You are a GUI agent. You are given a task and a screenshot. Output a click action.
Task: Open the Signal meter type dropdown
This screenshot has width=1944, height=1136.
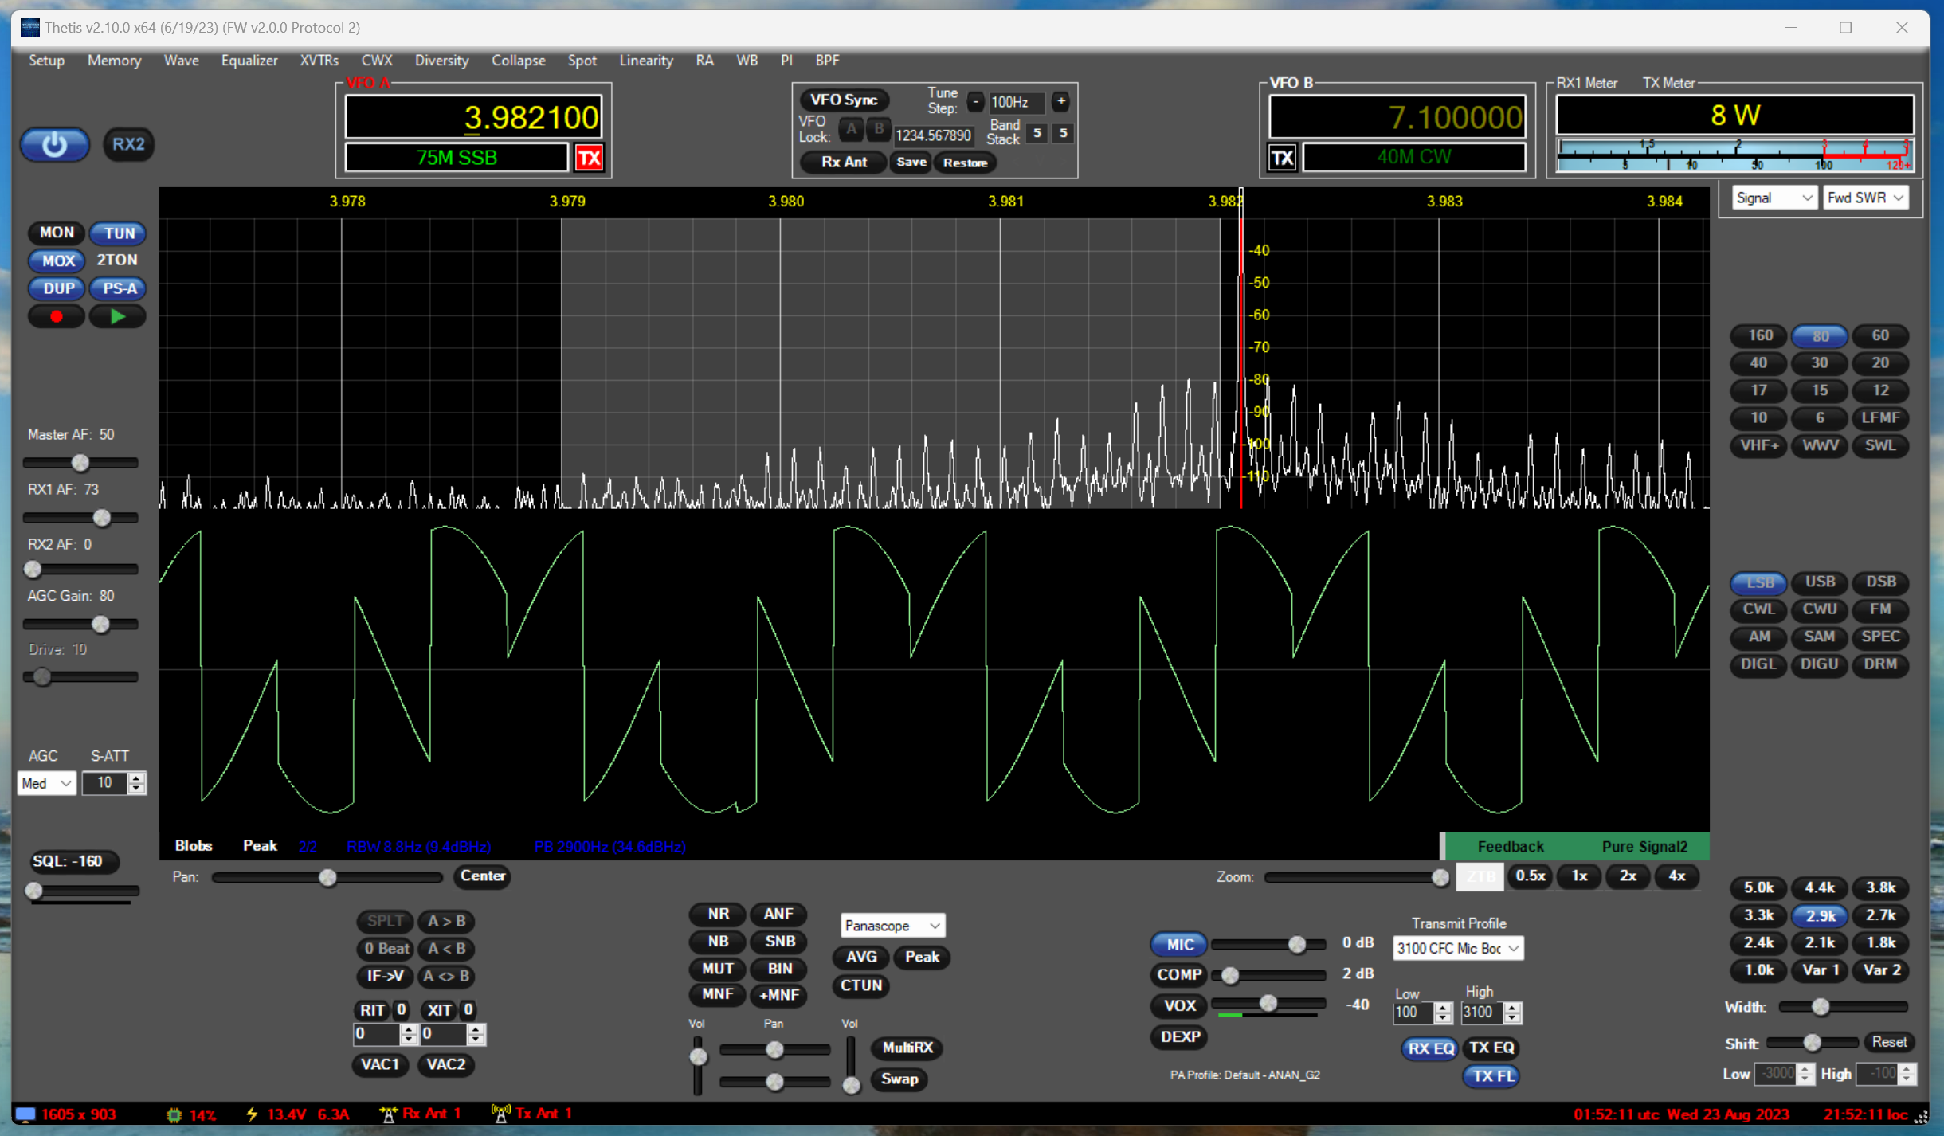[x=1774, y=198]
